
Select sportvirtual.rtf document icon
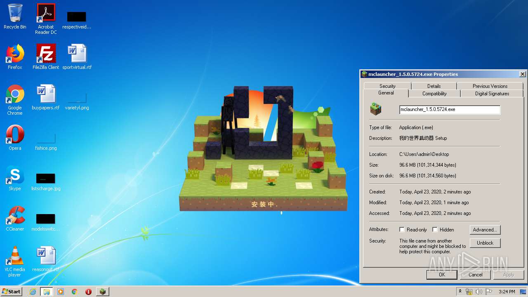click(x=77, y=57)
